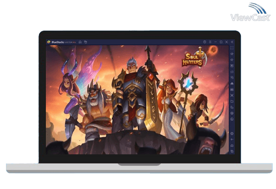This screenshot has height=189, width=276.
Task: Go back with the sidebar arrow icon
Action: click(232, 140)
